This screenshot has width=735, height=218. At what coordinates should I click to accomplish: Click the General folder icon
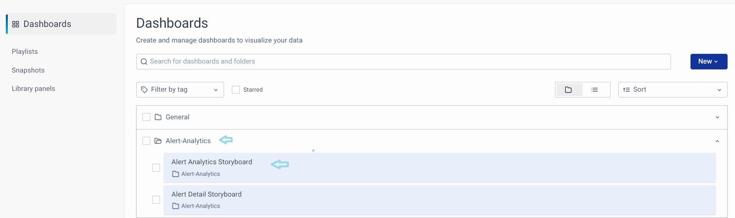[x=158, y=117]
